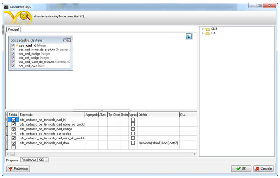Click the blue U union icon
280x178 pixels.
tap(189, 36)
